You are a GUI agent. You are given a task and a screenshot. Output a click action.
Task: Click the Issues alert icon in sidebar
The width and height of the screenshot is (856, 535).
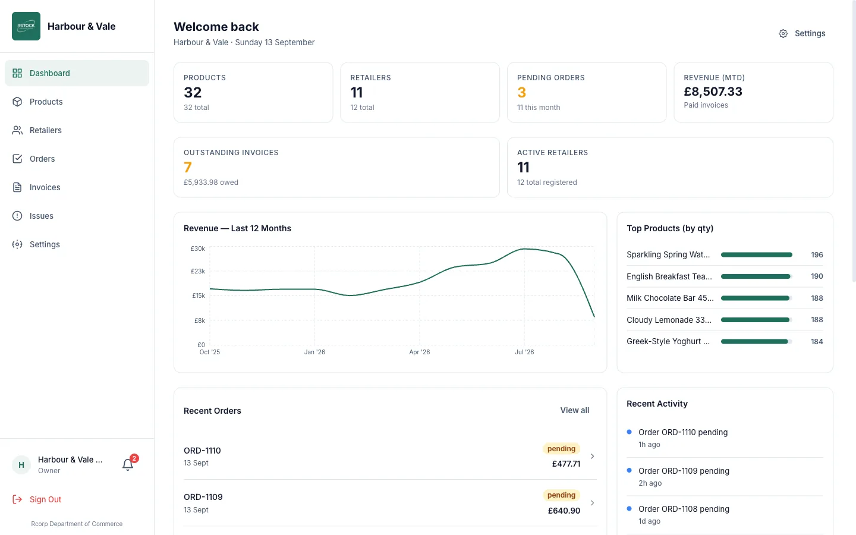coord(17,216)
